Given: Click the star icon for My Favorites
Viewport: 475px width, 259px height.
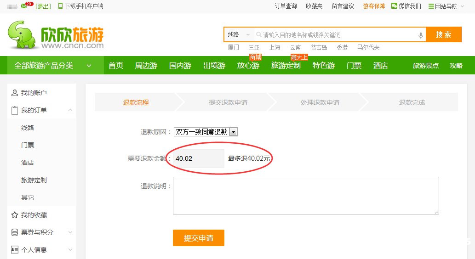Looking at the screenshot, I should pos(15,215).
